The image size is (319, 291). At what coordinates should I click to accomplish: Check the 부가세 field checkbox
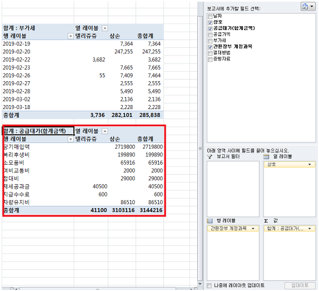[x=210, y=41]
